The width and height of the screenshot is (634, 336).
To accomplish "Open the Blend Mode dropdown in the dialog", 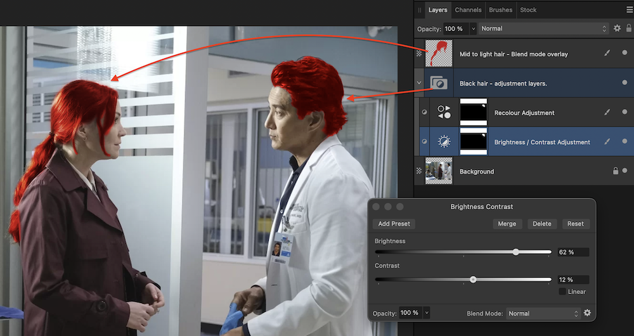I will pos(543,313).
